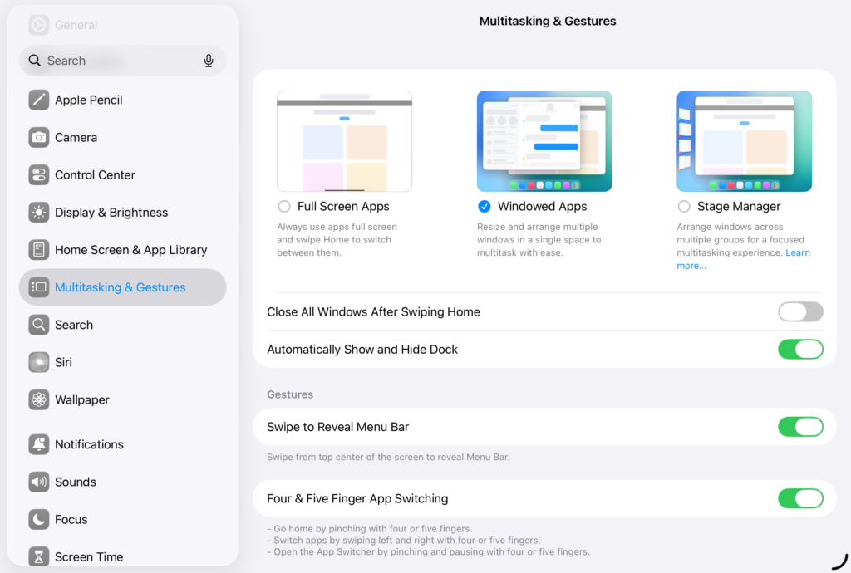Enable Close All Windows After Swiping Home
851x573 pixels.
799,311
